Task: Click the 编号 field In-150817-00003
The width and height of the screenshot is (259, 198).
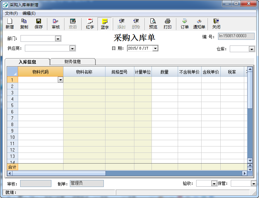Action: tap(236, 36)
